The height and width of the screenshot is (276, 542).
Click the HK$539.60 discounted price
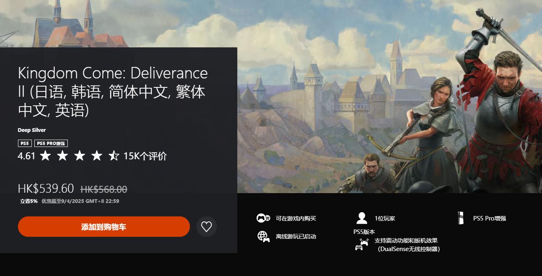[x=46, y=189]
